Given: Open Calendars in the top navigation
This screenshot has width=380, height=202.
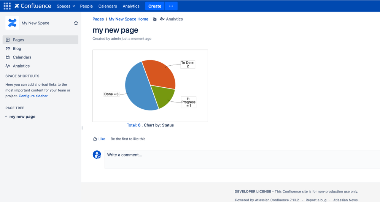Looking at the screenshot, I should [x=108, y=6].
